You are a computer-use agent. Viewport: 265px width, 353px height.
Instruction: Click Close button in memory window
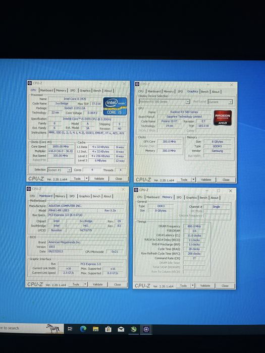(x=225, y=286)
